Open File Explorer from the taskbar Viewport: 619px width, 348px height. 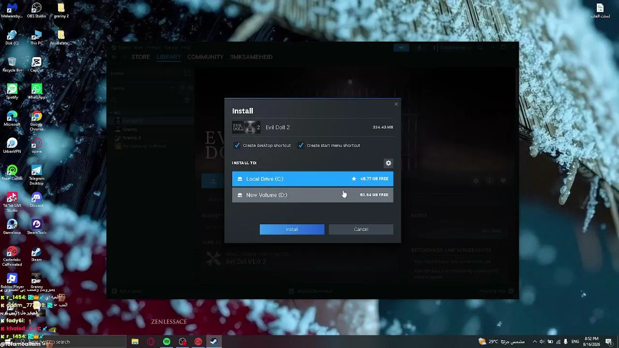pos(135,342)
